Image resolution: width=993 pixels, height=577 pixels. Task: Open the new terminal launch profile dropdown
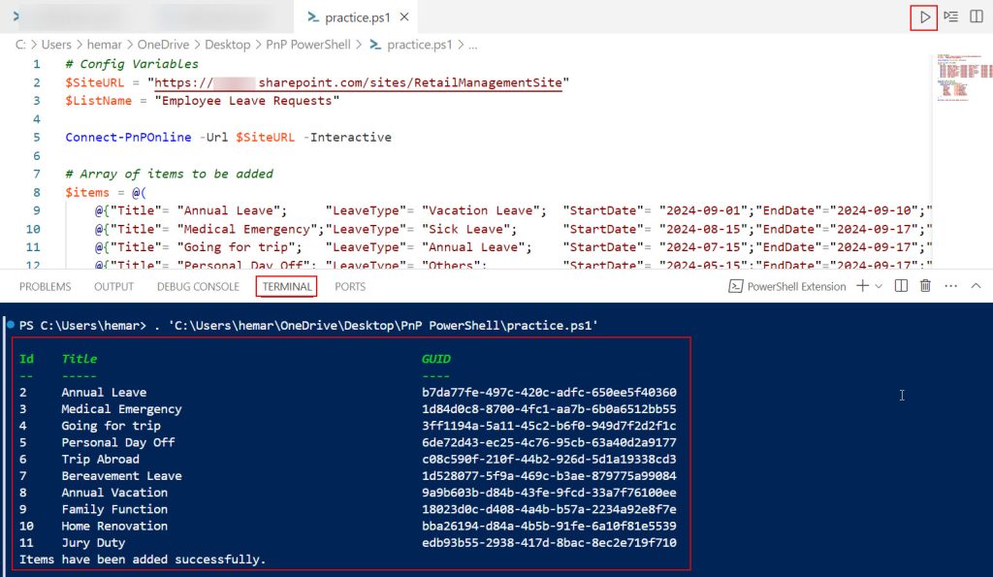[x=879, y=286]
